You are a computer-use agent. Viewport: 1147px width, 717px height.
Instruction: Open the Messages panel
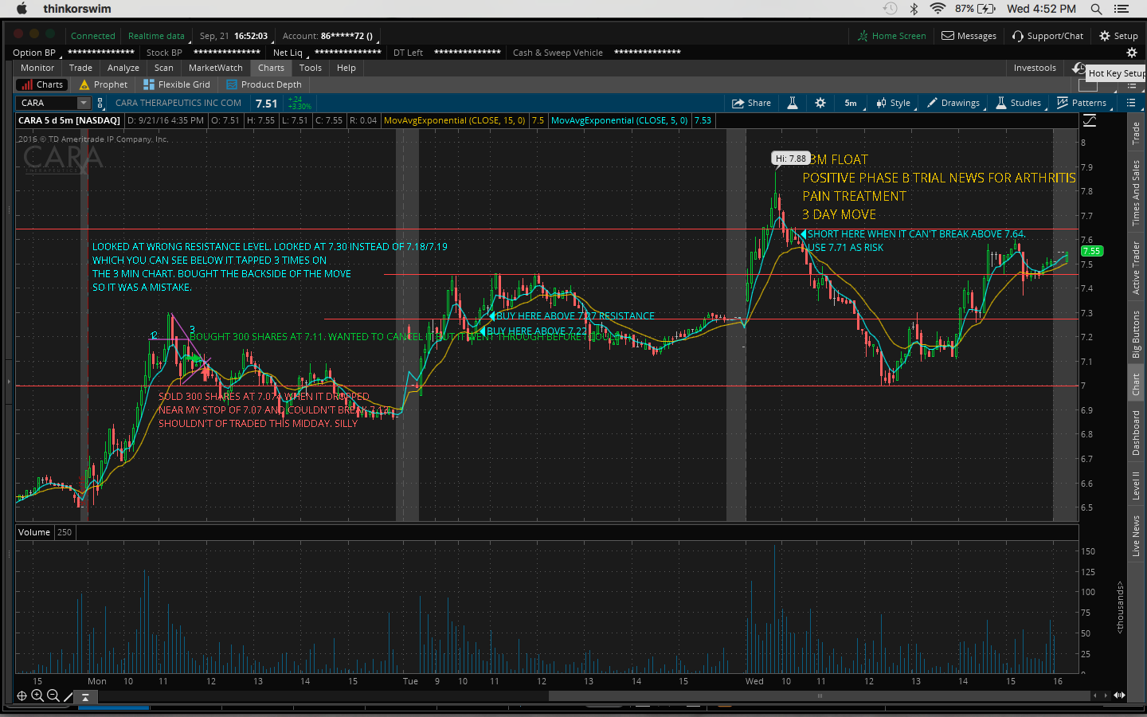(x=969, y=36)
